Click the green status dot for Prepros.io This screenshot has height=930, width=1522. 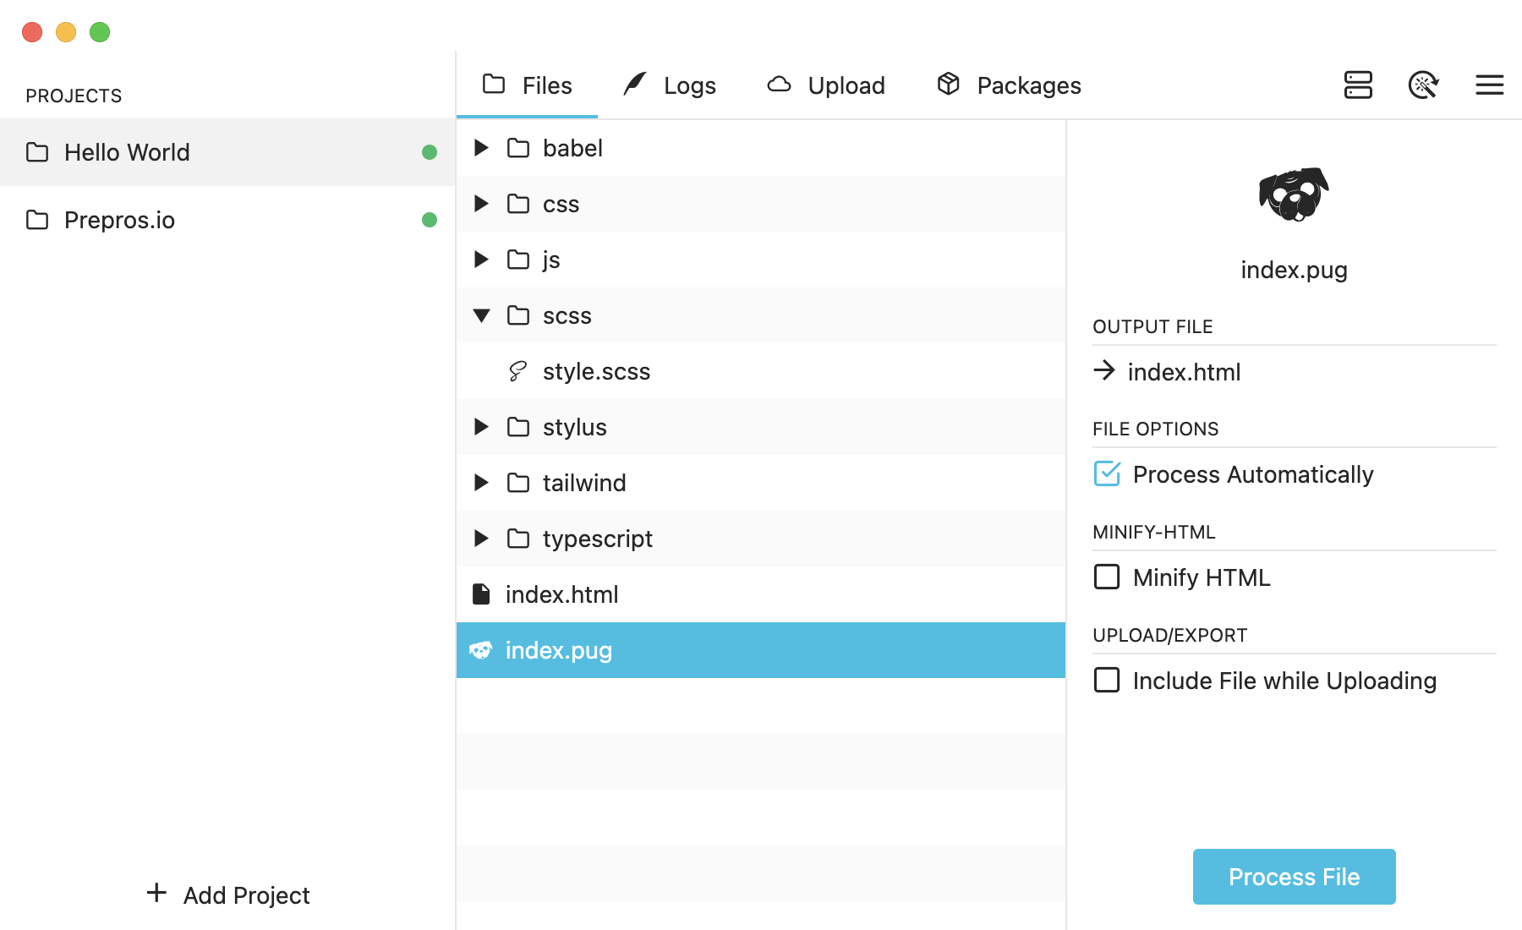pos(430,220)
